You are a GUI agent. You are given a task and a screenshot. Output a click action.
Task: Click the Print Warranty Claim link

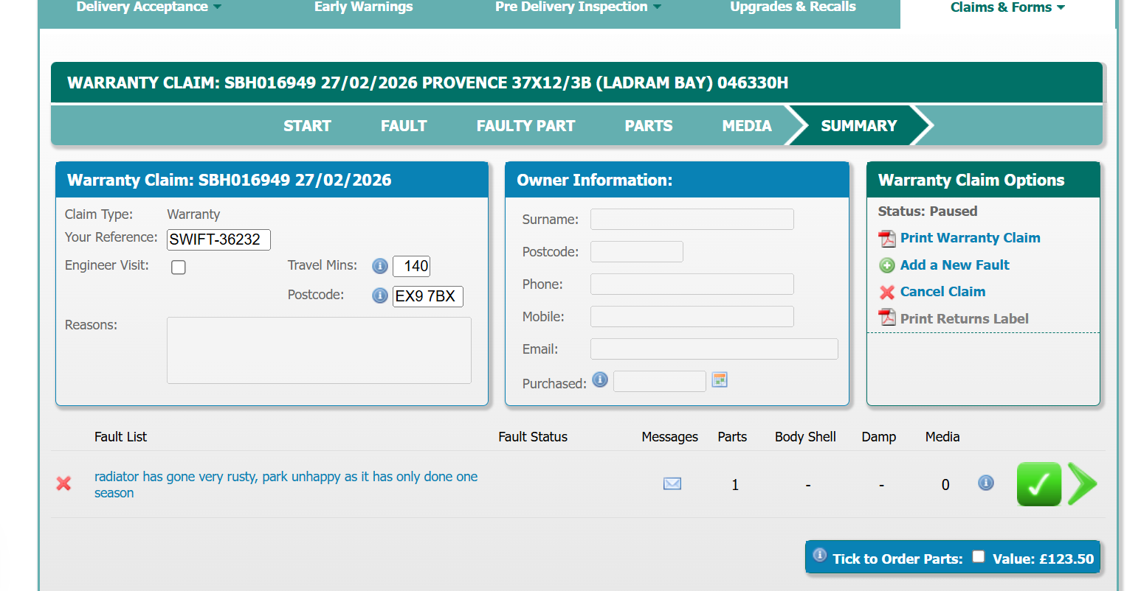tap(970, 238)
